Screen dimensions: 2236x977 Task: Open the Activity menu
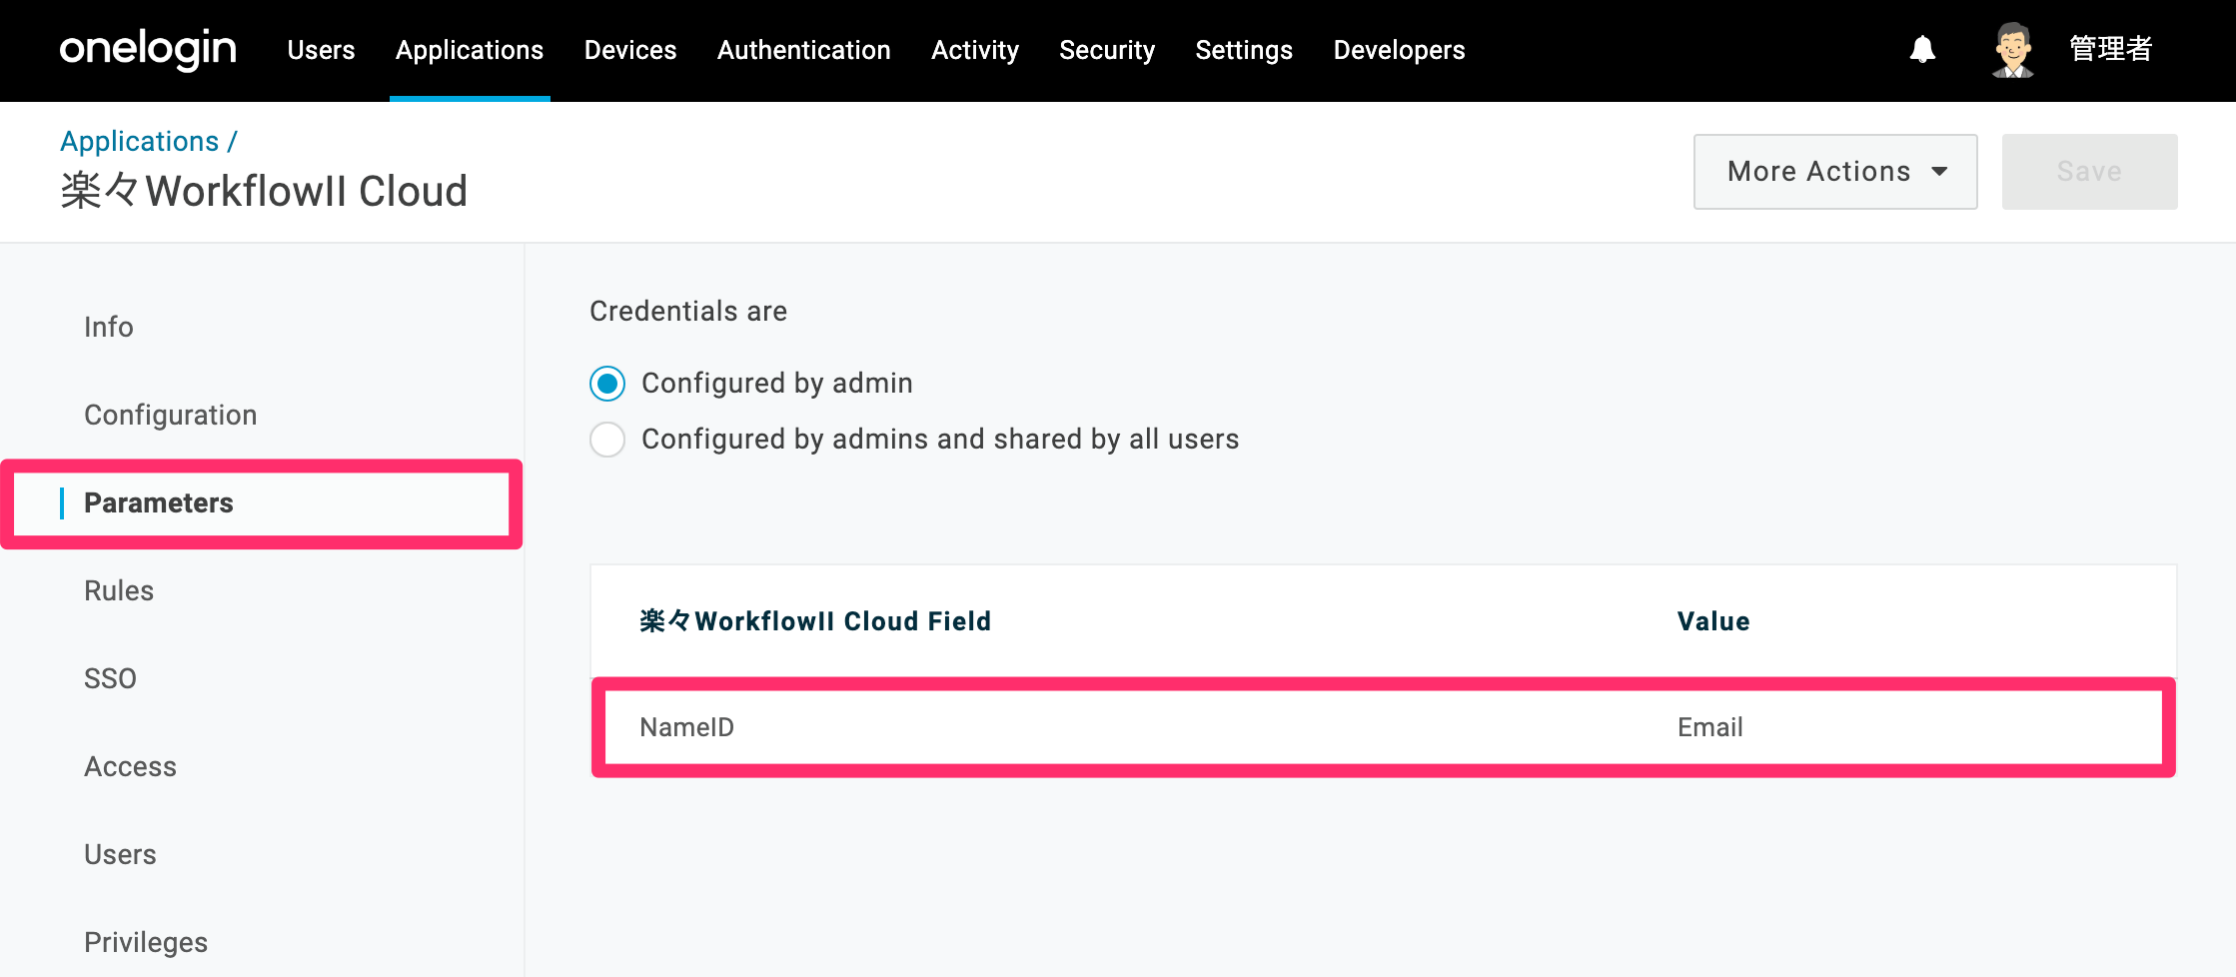(x=975, y=50)
